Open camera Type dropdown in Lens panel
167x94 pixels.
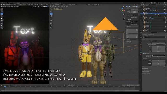(158, 41)
